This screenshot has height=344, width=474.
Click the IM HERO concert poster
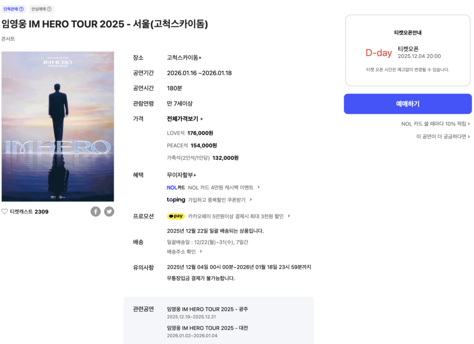point(58,126)
